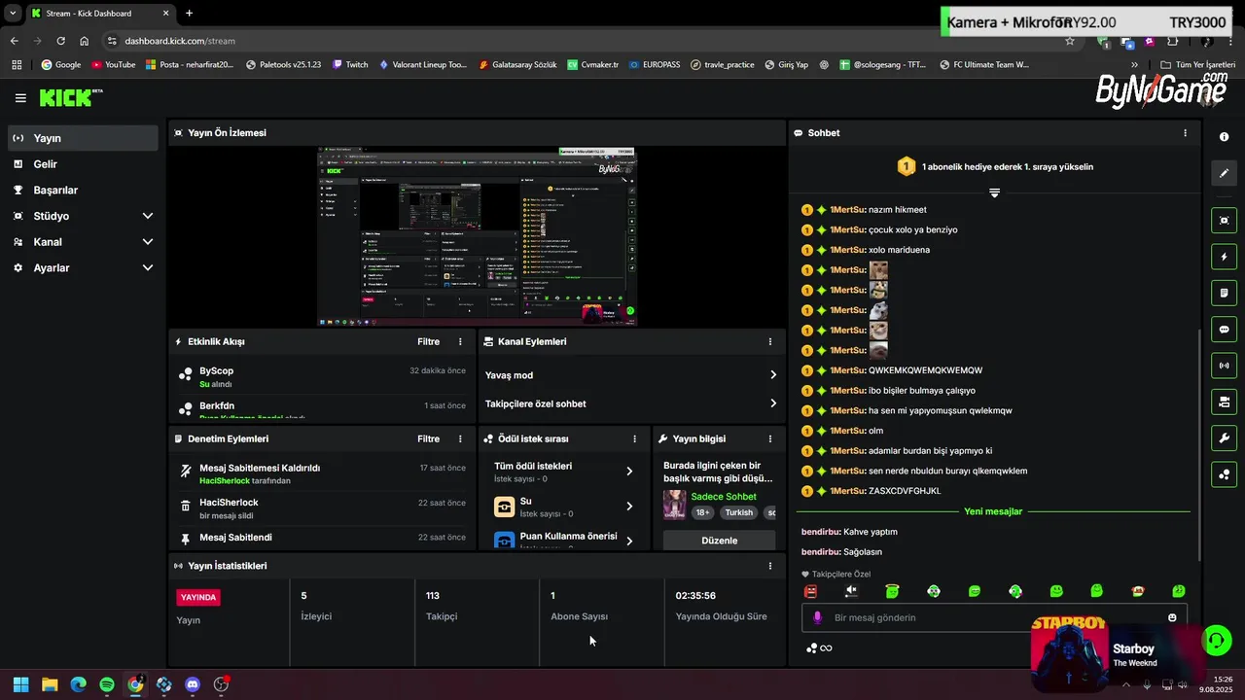The height and width of the screenshot is (700, 1245).
Task: Open Ödül istek sırası three-dot menu
Action: click(x=634, y=439)
